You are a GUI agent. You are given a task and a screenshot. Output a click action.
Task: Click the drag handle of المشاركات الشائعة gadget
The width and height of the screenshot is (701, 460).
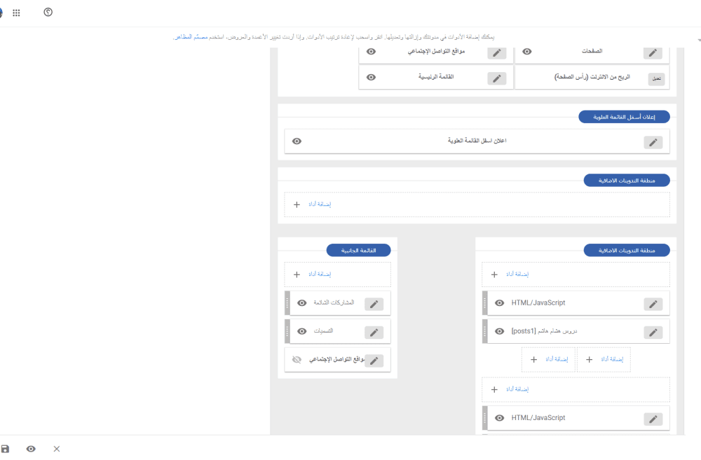287,303
